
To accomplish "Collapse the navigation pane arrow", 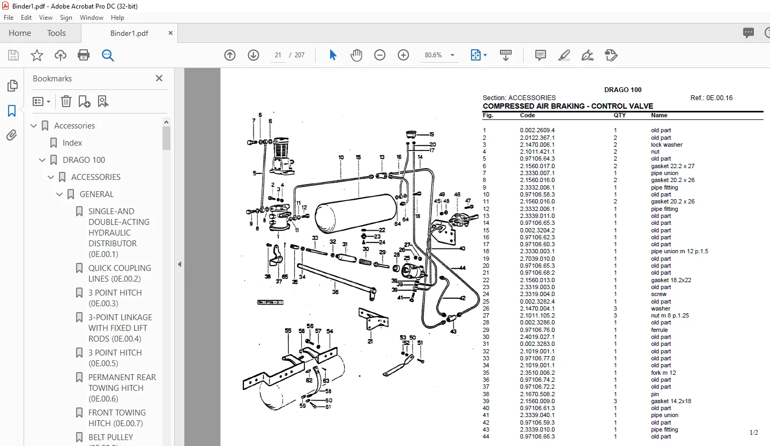I will (x=180, y=264).
